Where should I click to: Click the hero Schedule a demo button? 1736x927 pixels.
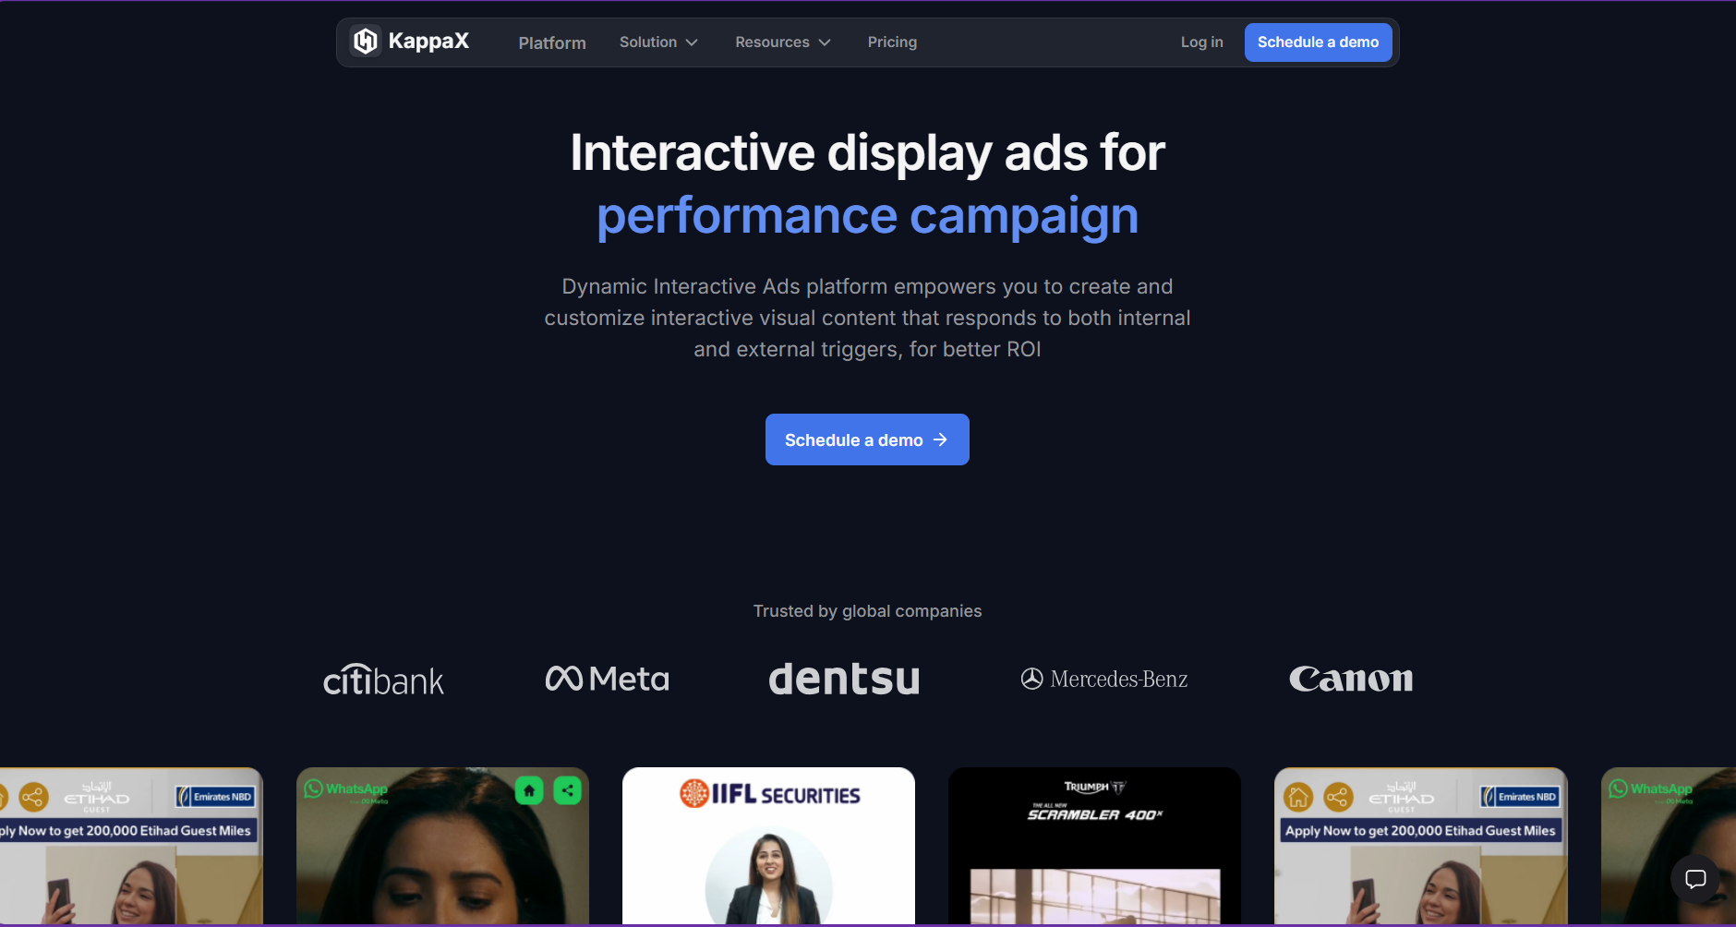[867, 439]
